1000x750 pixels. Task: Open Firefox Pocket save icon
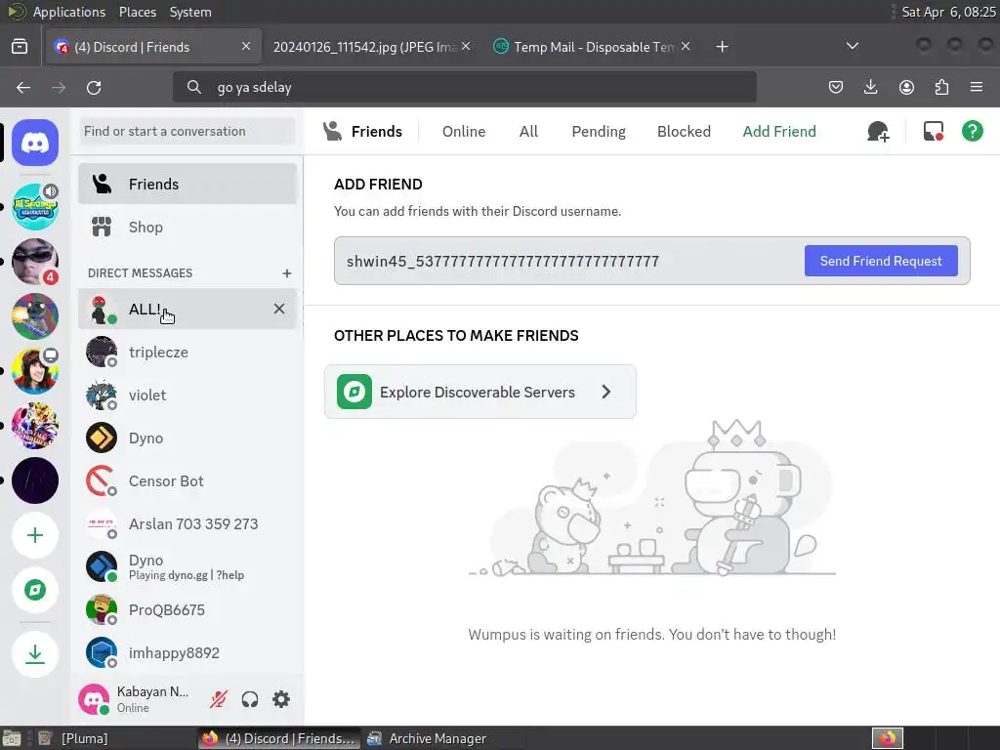tap(836, 87)
